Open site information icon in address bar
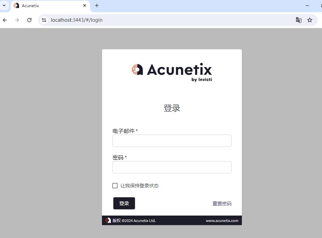 (x=44, y=20)
